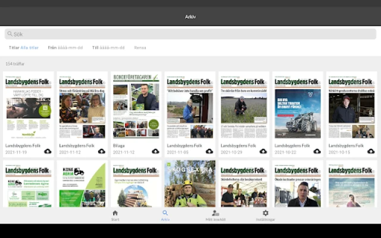This screenshot has height=238, width=381.
Task: Focus the Sök search field
Action: [x=190, y=34]
